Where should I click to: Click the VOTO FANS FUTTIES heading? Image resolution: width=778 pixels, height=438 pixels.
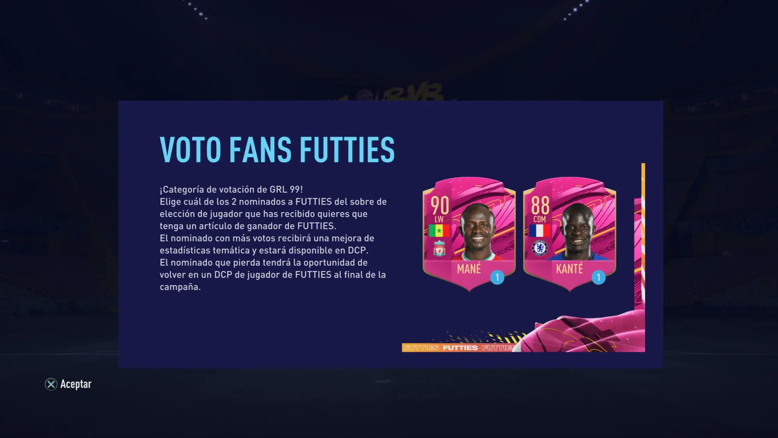click(x=277, y=150)
